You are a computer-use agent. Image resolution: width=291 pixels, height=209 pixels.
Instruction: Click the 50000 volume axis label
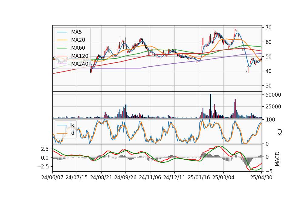coord(273,95)
